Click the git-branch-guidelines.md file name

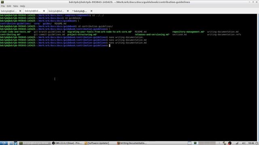49,32
